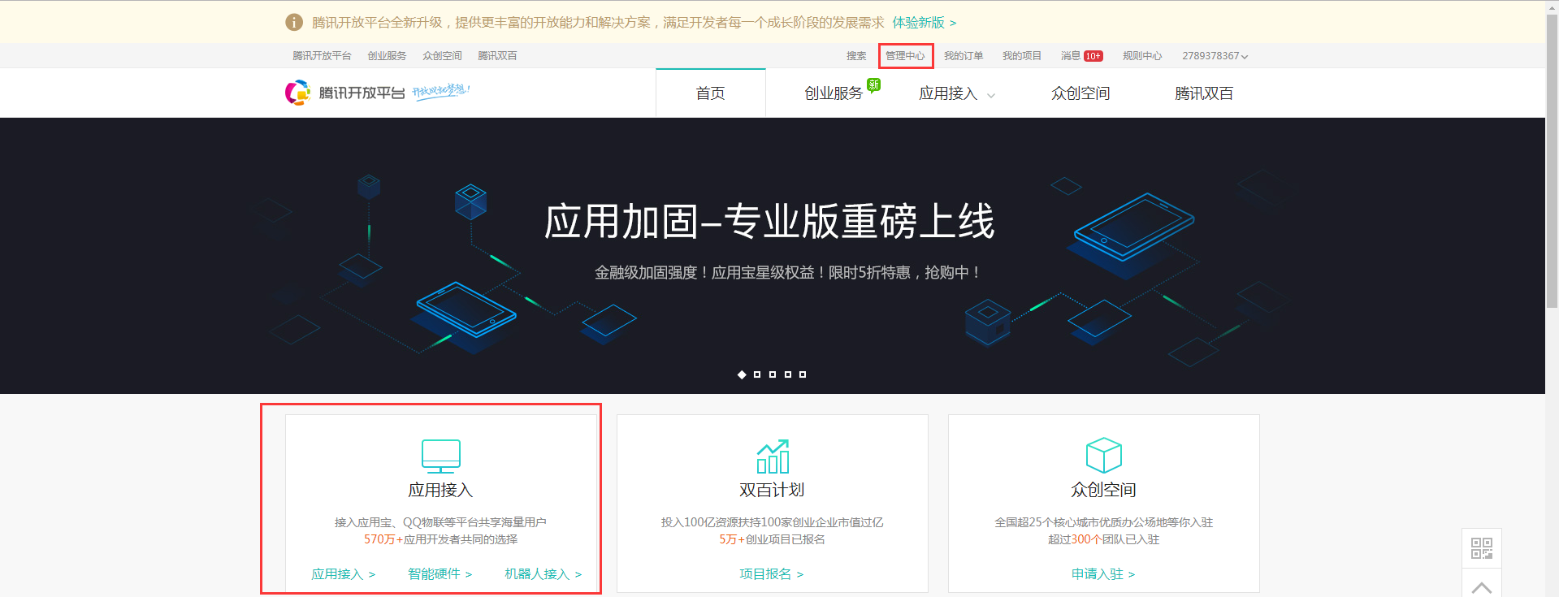Viewport: 1559px width, 597px height.
Task: Click the 项目报名 > link
Action: [772, 574]
